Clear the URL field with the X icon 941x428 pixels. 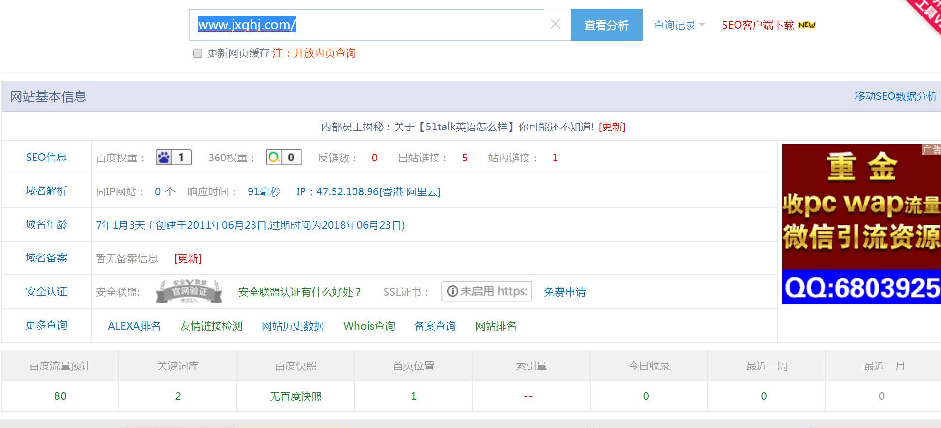(x=555, y=24)
